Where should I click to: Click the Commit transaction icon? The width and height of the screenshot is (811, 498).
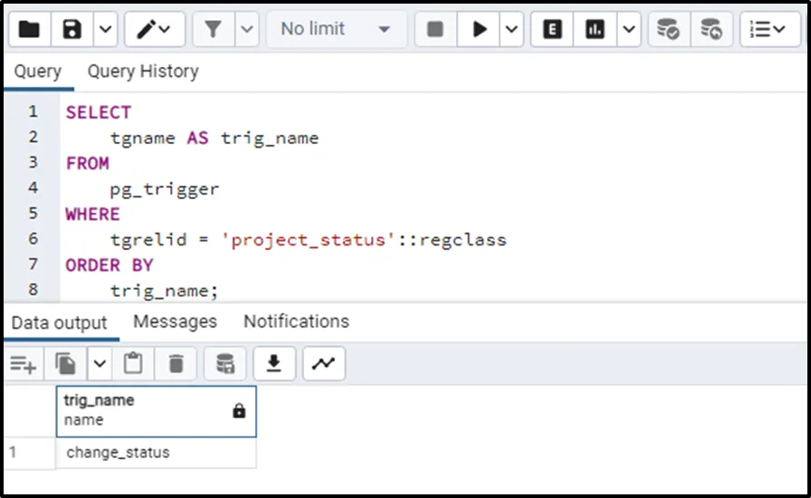(668, 30)
